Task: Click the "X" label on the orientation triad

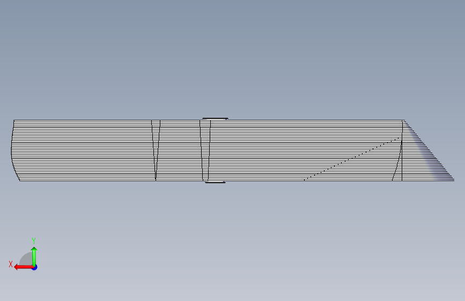Action: [x=11, y=264]
